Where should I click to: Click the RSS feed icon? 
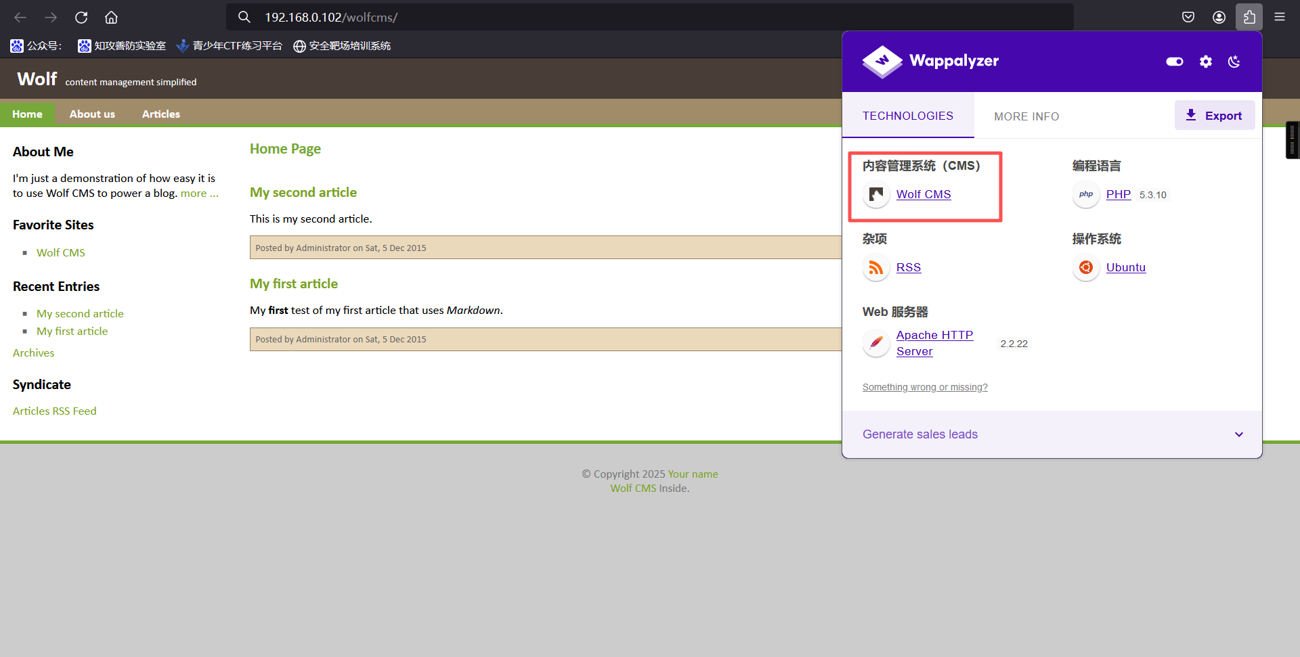click(x=876, y=268)
